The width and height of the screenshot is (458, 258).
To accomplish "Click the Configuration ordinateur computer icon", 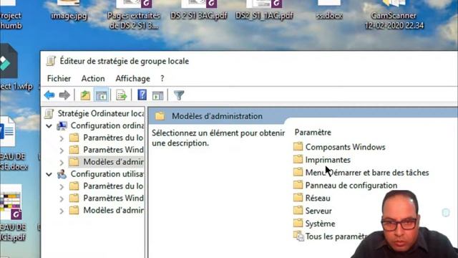I will coord(62,126).
